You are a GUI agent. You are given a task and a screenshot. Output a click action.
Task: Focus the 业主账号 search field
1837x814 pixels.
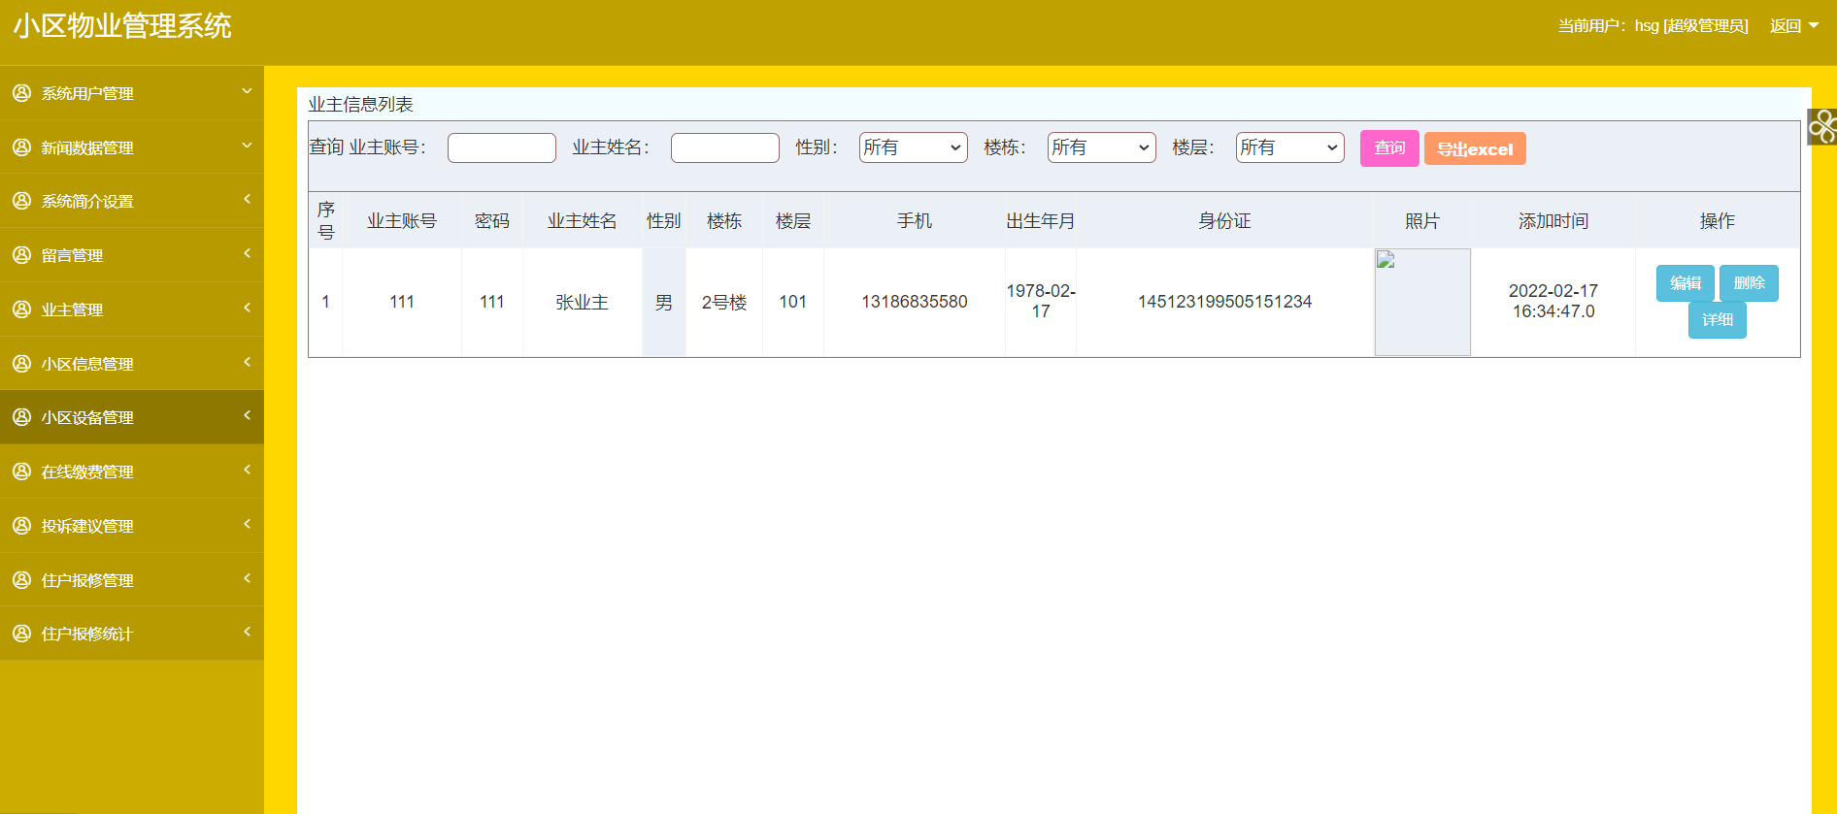502,147
